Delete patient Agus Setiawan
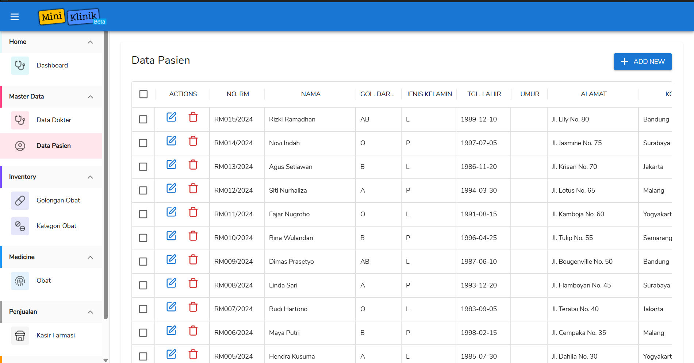The width and height of the screenshot is (694, 363). (193, 165)
